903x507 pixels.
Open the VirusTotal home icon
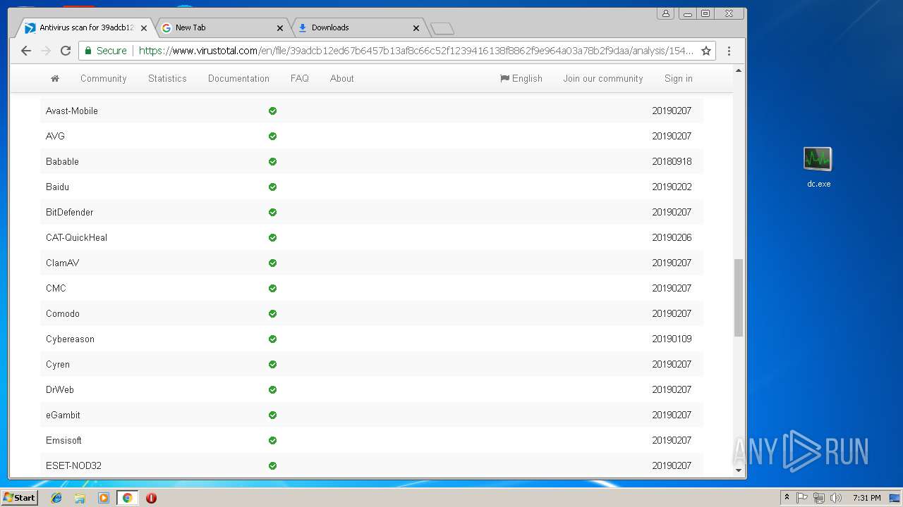[x=55, y=78]
